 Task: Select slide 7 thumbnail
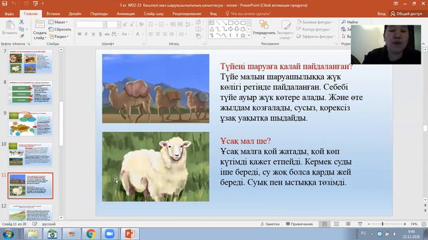click(30, 62)
